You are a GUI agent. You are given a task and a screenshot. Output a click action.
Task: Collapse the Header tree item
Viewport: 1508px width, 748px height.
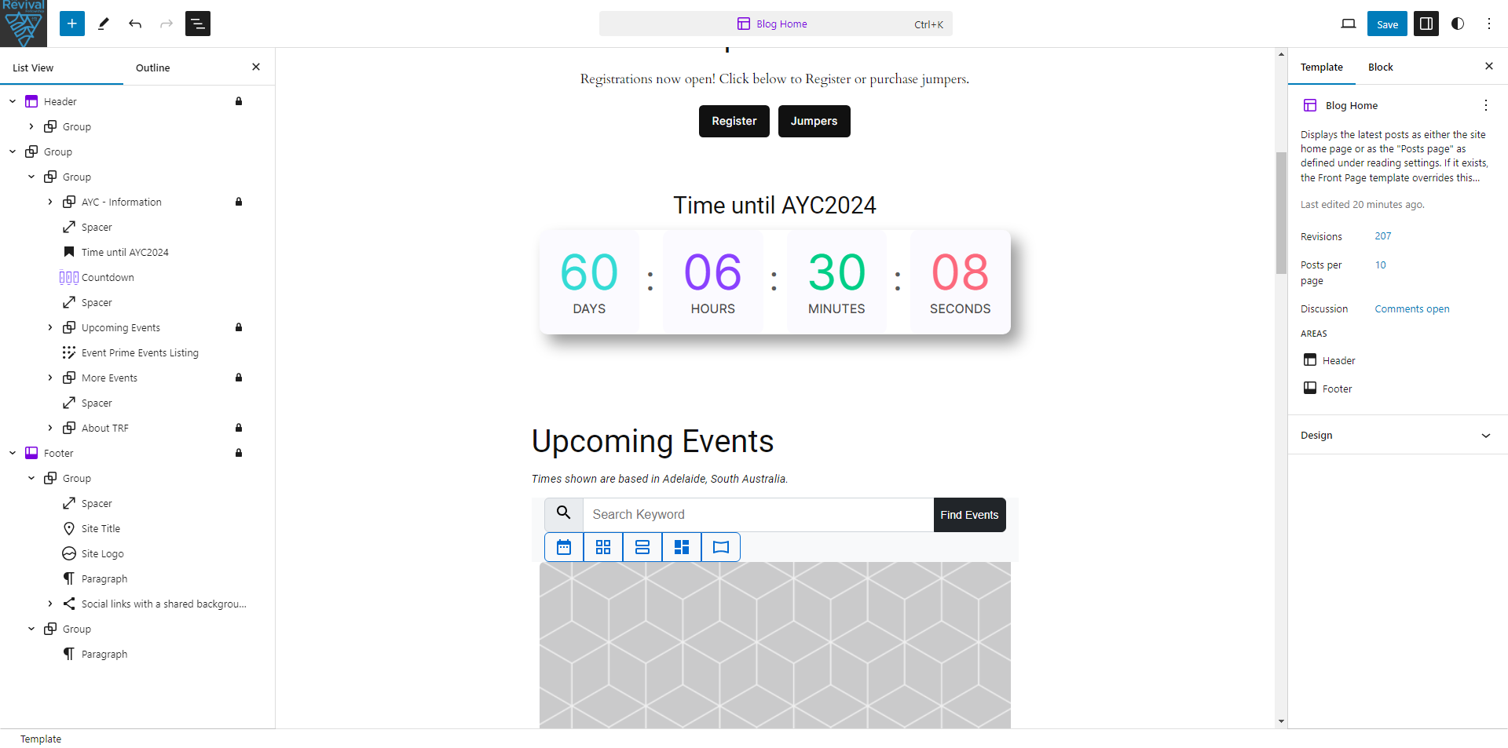tap(13, 101)
